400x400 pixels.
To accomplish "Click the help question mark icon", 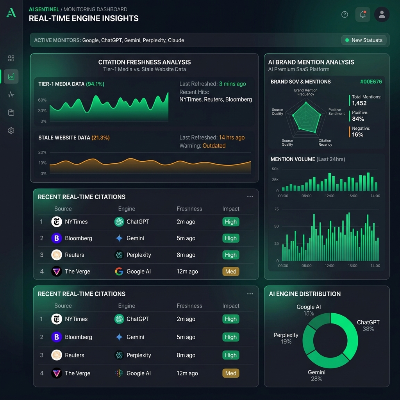I will click(345, 14).
